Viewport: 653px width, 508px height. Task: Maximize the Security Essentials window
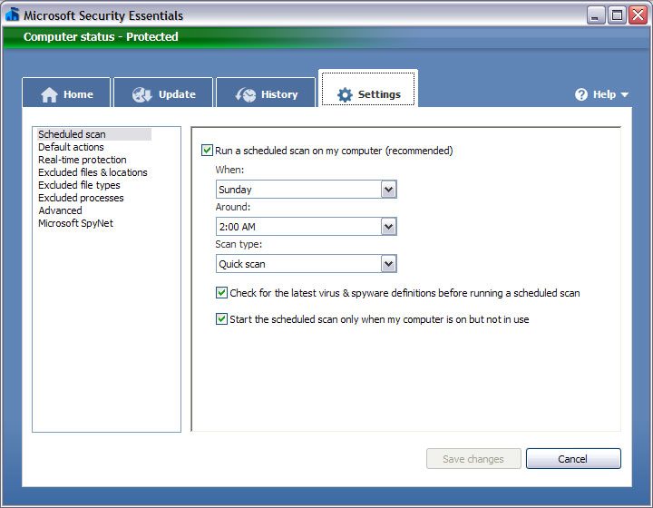[x=617, y=15]
